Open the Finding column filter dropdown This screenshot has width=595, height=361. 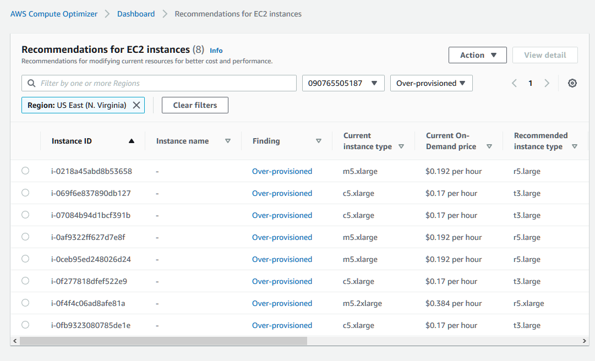coord(319,141)
